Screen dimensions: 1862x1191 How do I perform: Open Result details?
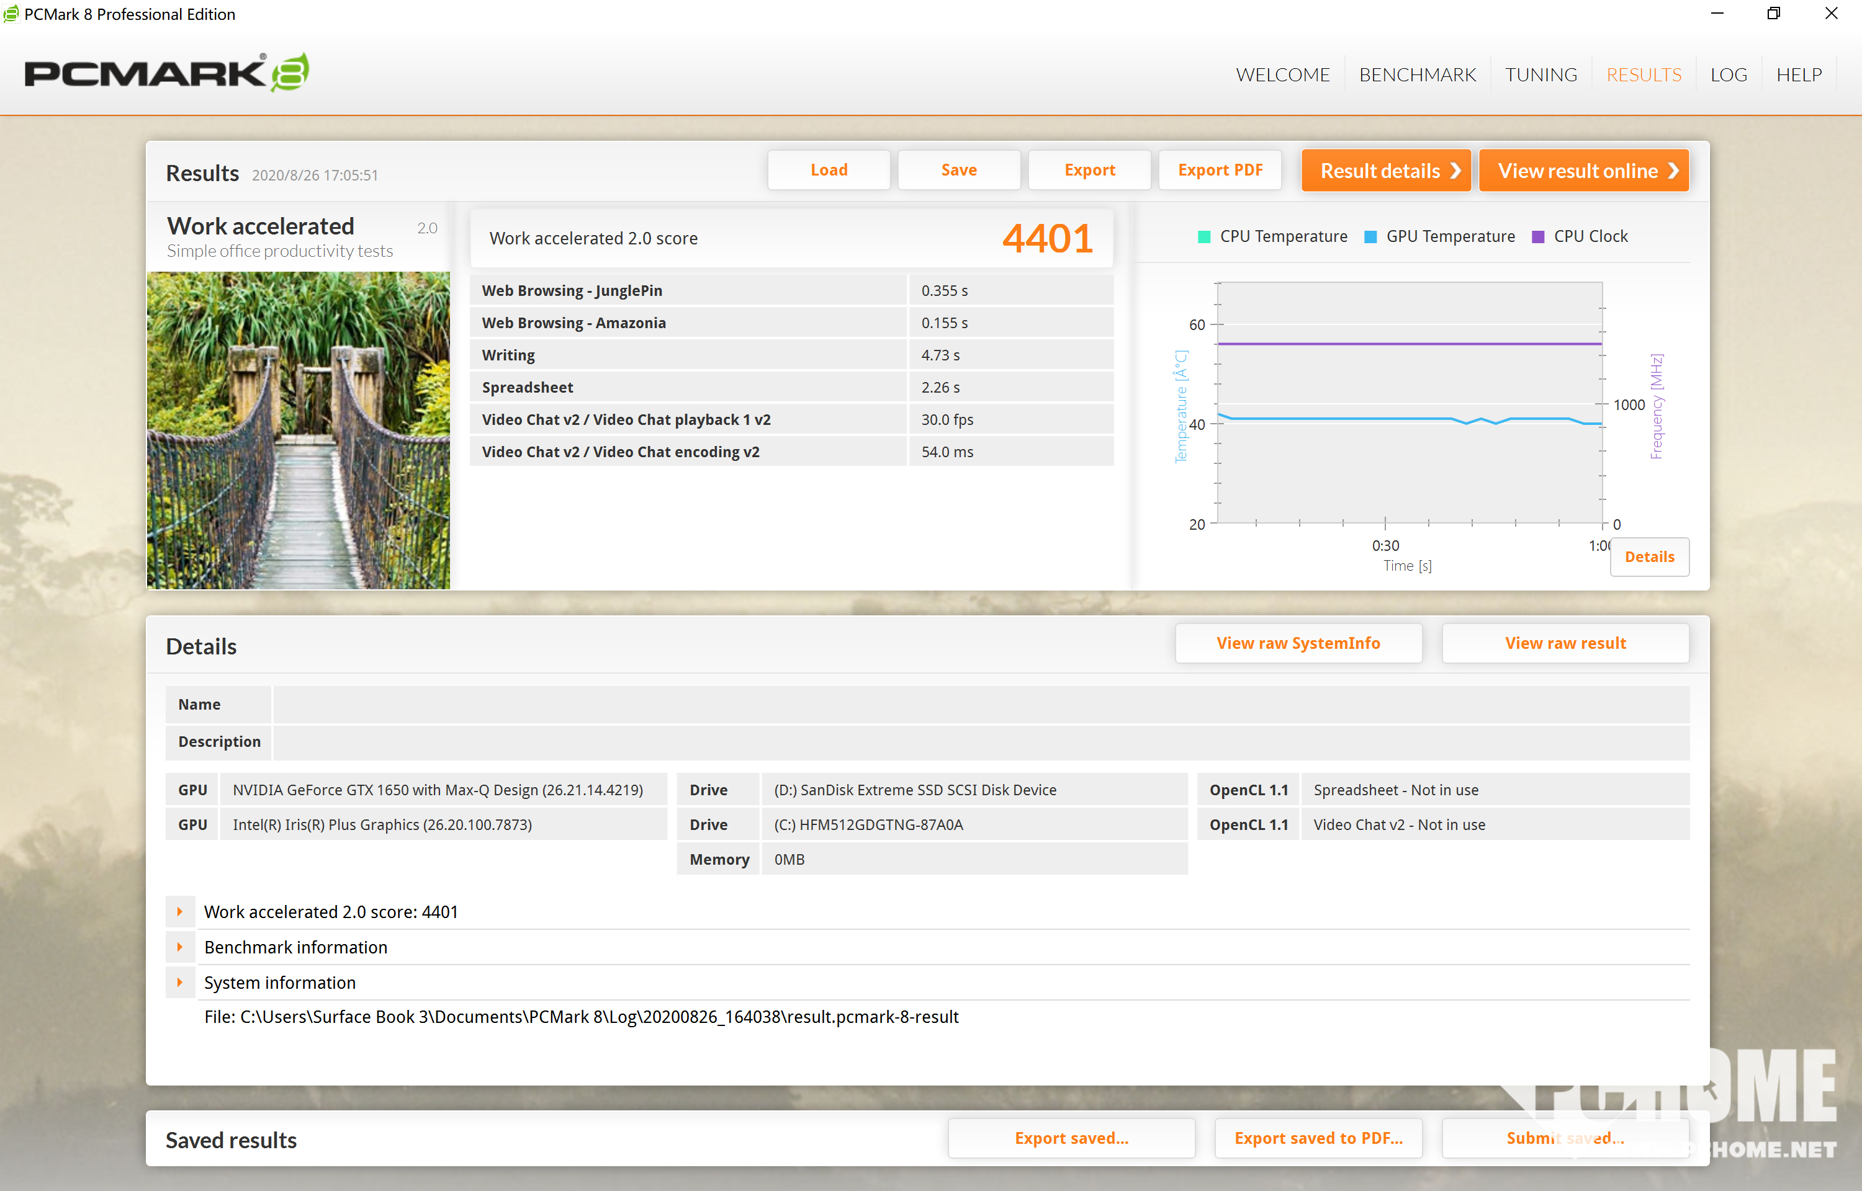pyautogui.click(x=1386, y=170)
